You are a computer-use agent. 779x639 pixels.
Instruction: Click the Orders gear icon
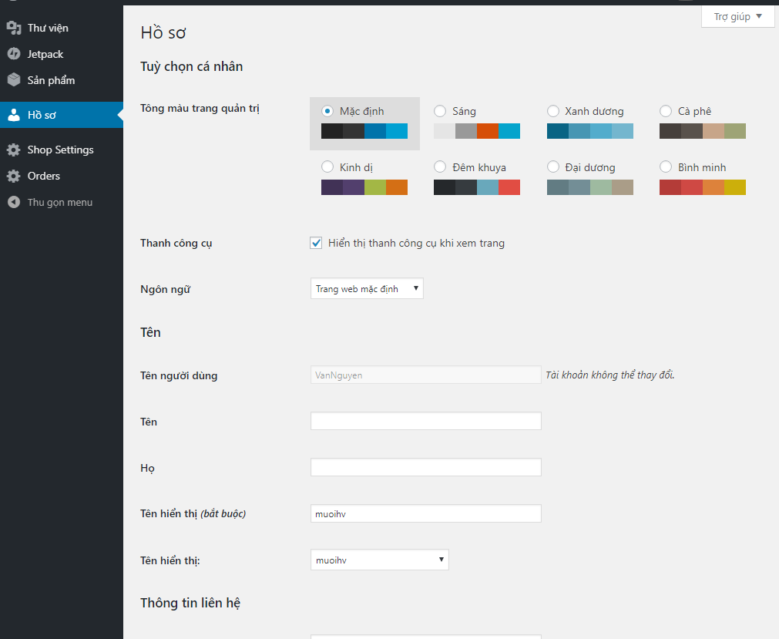[13, 176]
